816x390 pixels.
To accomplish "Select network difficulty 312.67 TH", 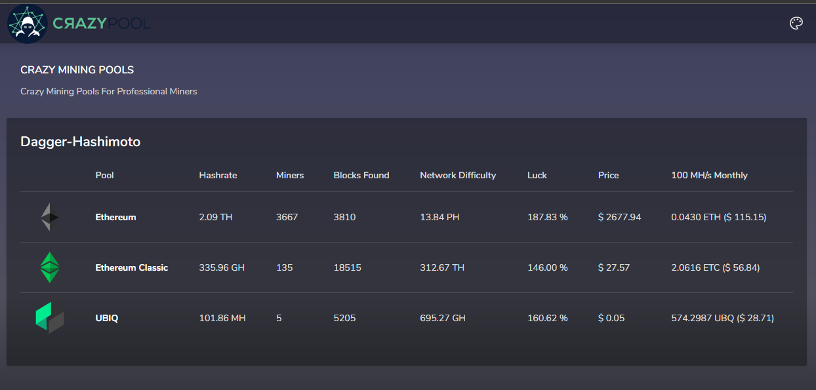I will (x=442, y=267).
